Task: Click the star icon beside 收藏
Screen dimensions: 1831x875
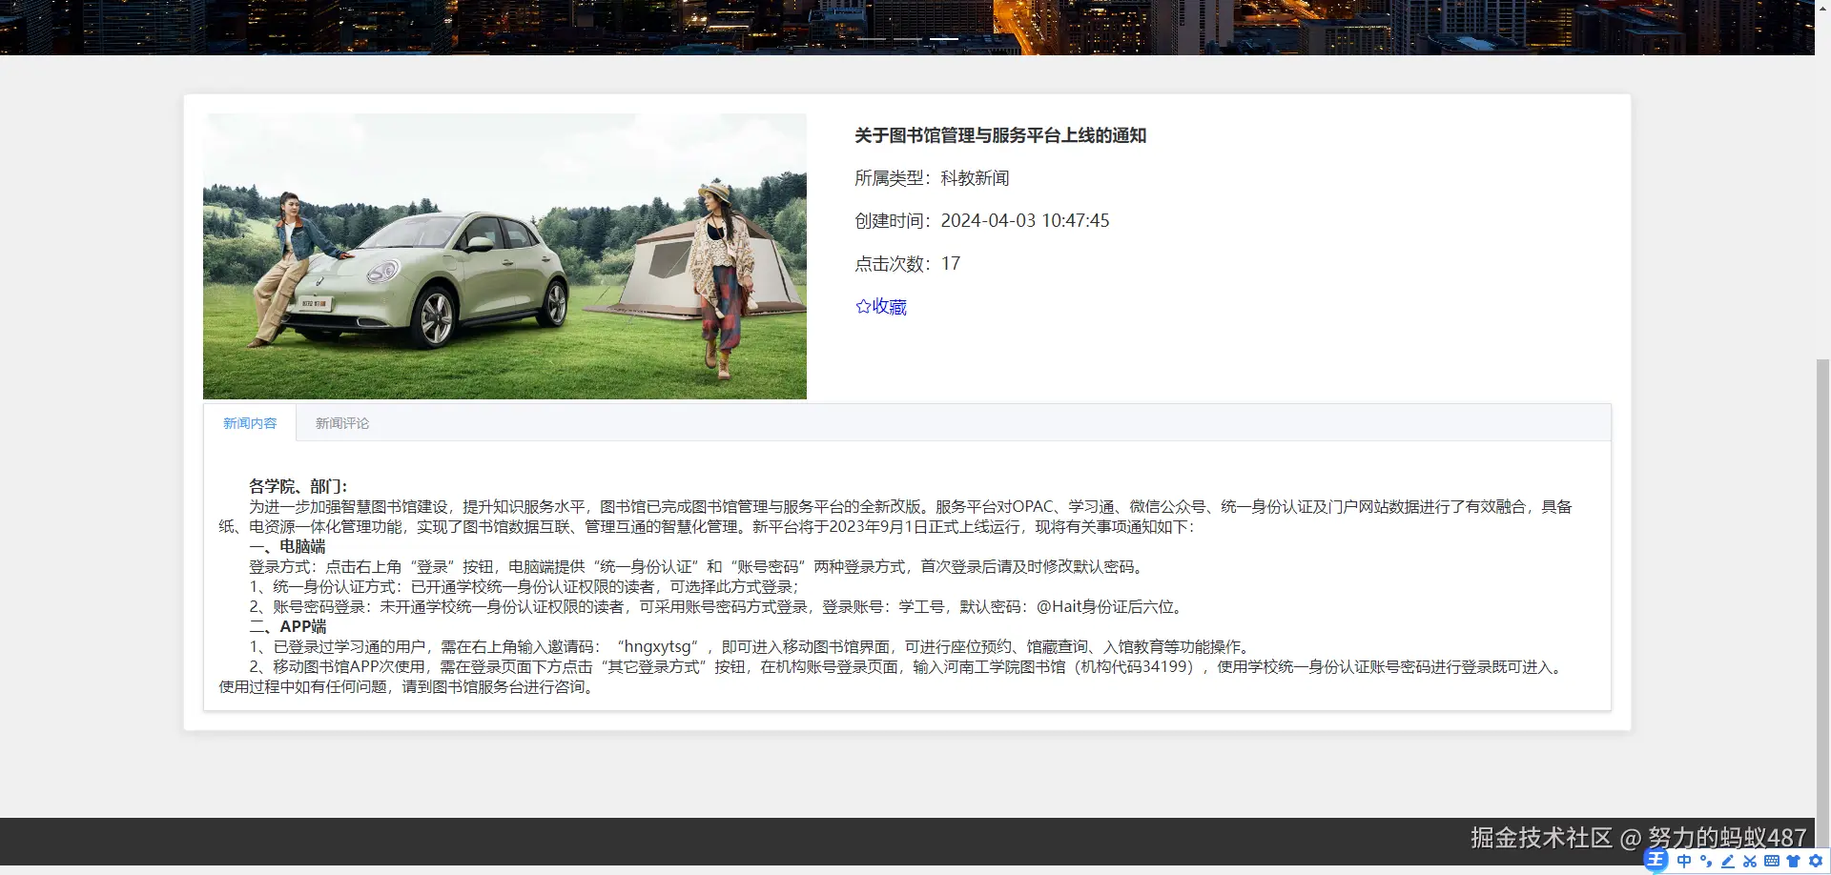Action: coord(861,306)
